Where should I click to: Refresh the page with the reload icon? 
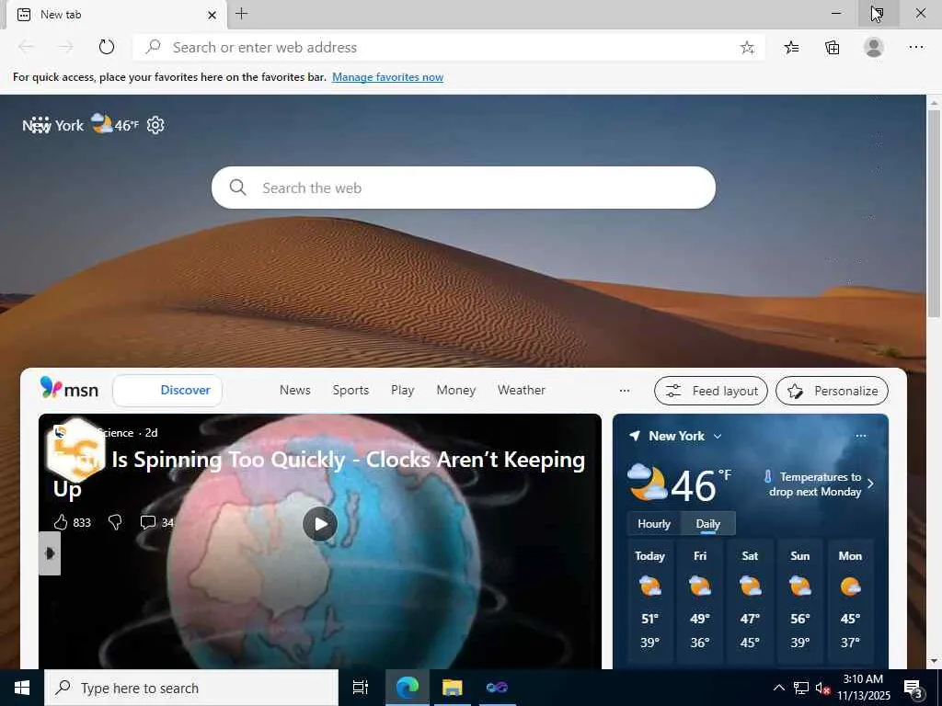(x=107, y=47)
